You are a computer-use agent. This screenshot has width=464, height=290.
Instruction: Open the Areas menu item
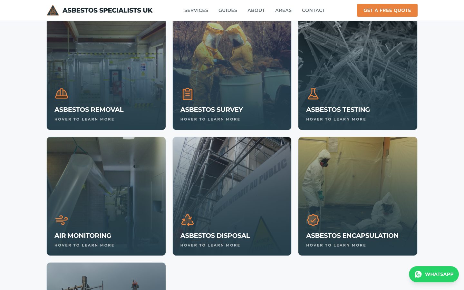(x=283, y=10)
